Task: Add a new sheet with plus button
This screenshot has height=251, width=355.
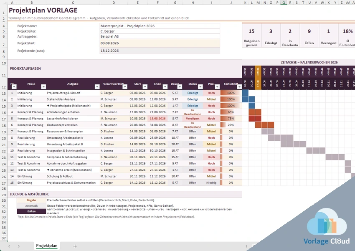Action: tap(75, 246)
